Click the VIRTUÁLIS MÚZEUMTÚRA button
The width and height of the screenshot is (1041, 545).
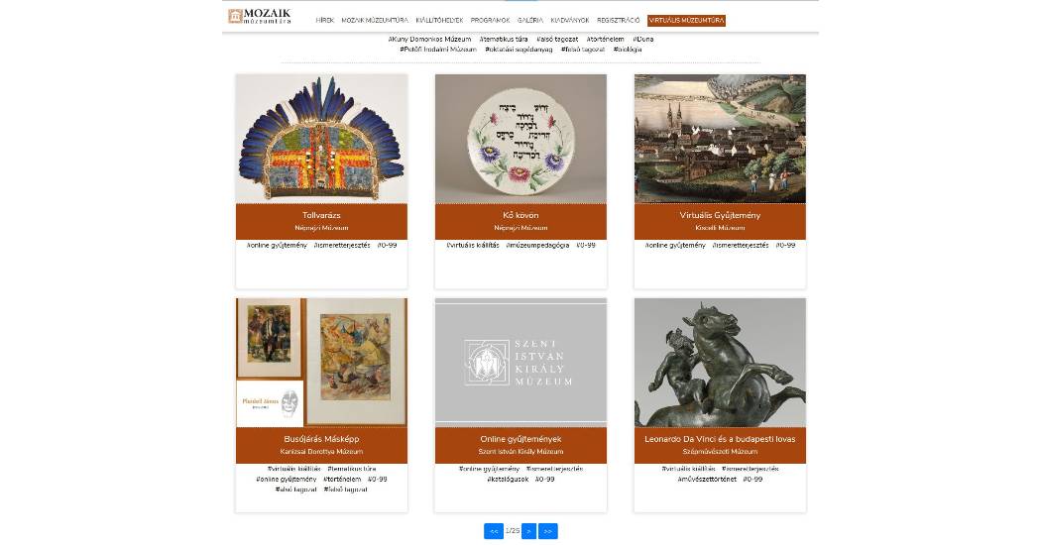click(686, 21)
